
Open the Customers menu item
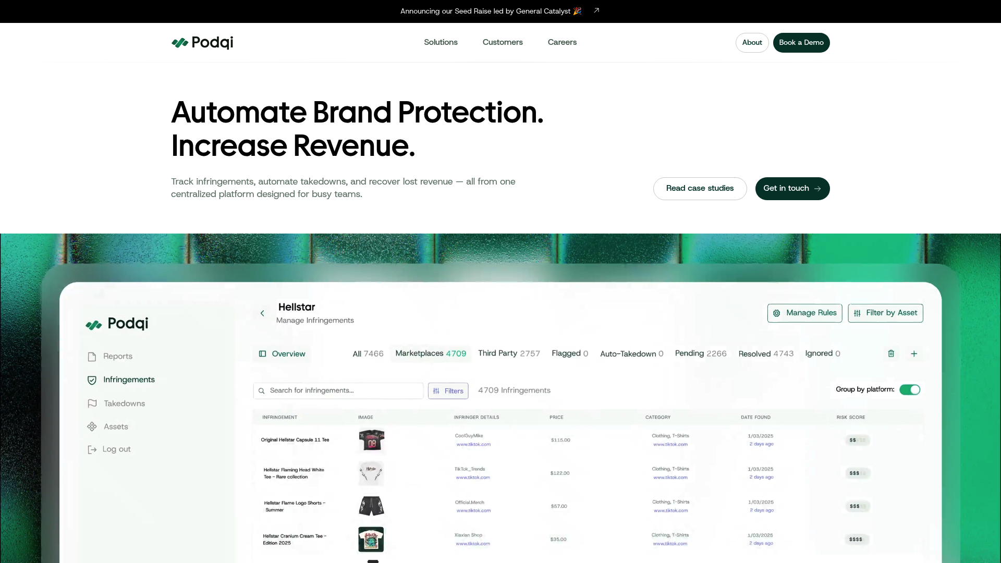pyautogui.click(x=503, y=42)
